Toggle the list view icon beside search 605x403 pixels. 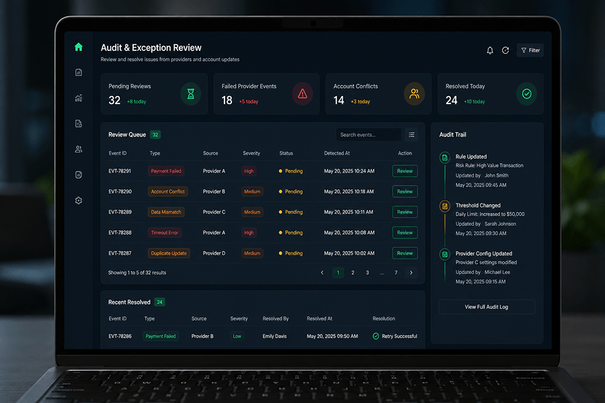(x=411, y=134)
